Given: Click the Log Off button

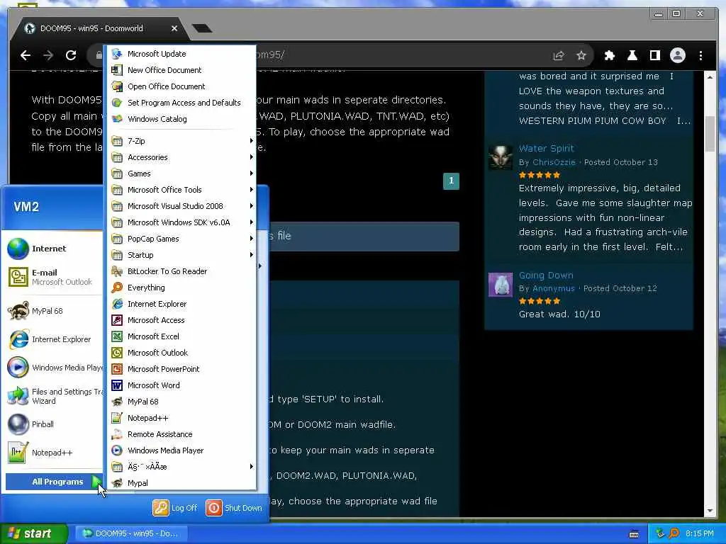Looking at the screenshot, I should pos(175,508).
